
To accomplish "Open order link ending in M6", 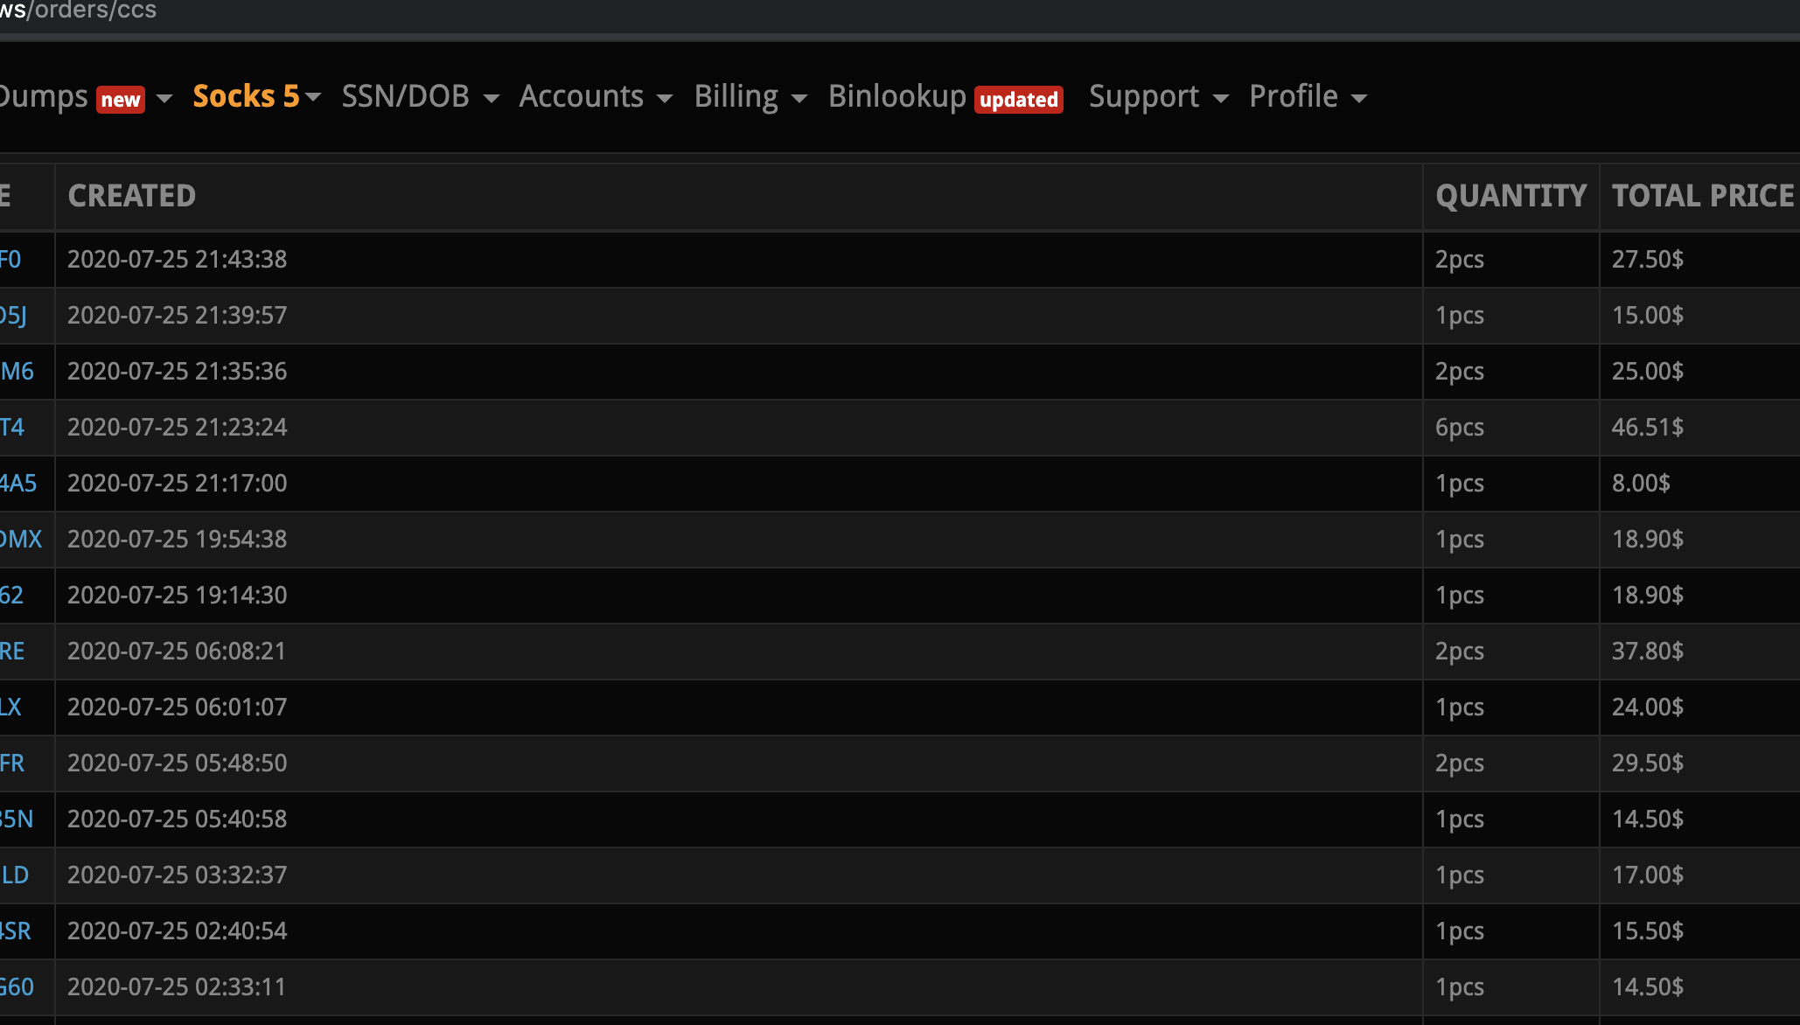I will [x=17, y=371].
